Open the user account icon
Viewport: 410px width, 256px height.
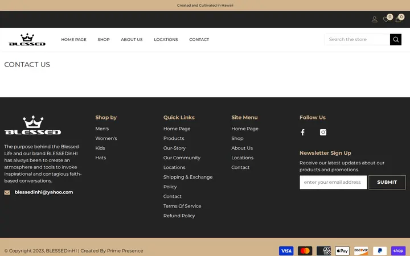tap(375, 19)
